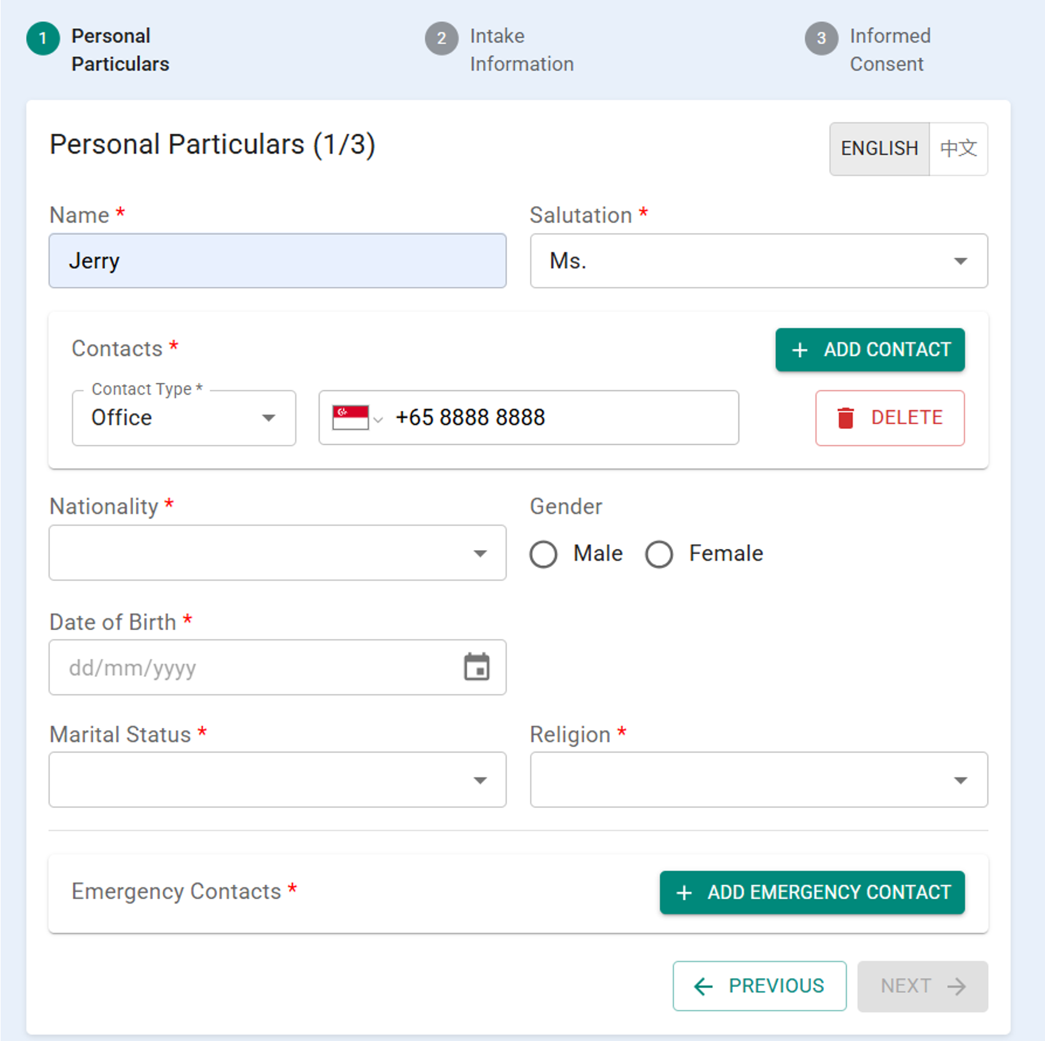1045x1041 pixels.
Task: Click the Name field containing Jerry
Action: 277,261
